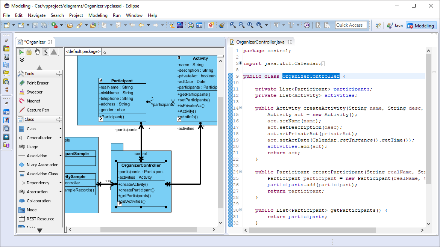Switch to the Modeling perspective

[421, 26]
